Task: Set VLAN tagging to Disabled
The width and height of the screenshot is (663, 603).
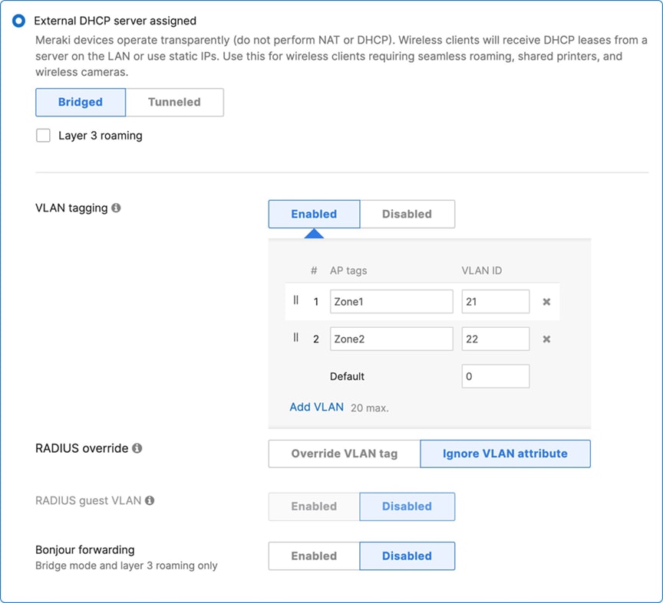Action: pos(407,214)
